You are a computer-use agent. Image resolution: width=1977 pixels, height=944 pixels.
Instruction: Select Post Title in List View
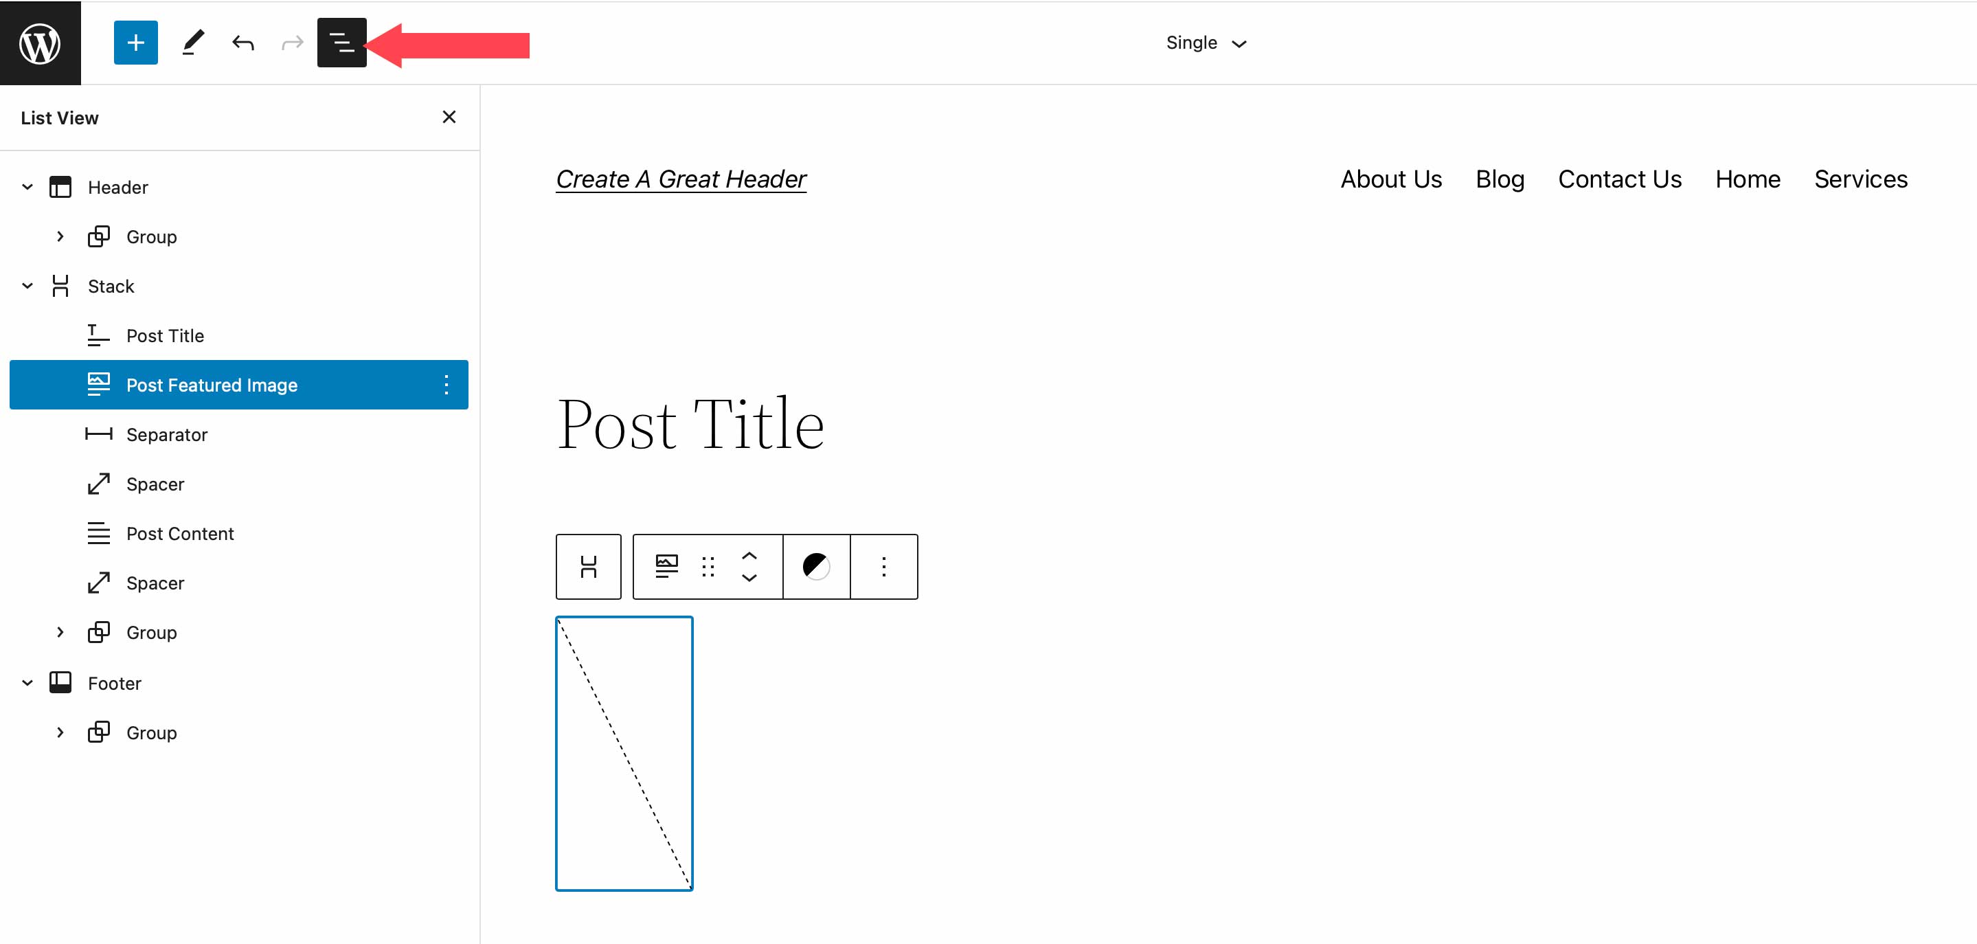coord(164,335)
